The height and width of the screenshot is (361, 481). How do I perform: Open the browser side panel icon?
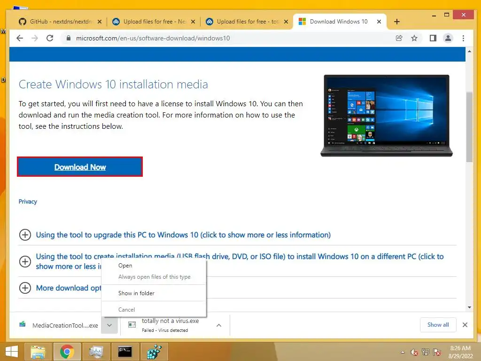[433, 38]
